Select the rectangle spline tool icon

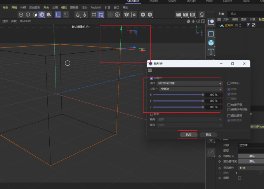click(x=211, y=34)
